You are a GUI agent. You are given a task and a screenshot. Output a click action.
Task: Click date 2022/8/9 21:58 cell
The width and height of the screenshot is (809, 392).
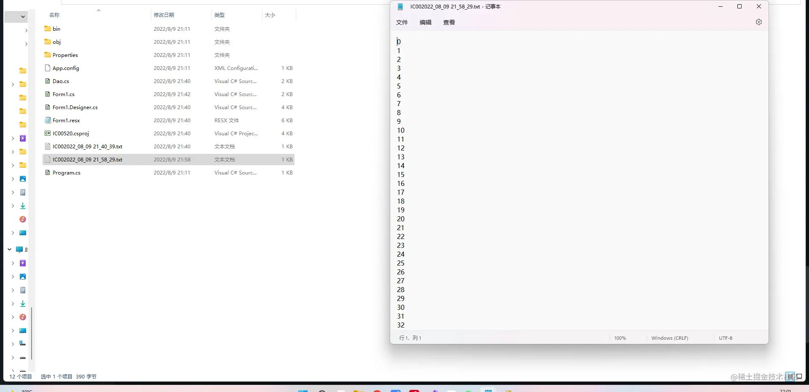(172, 160)
